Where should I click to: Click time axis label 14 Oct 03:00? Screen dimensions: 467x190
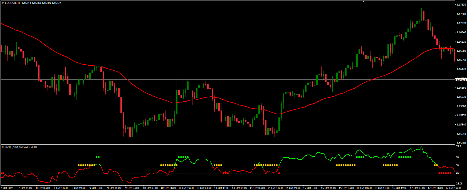[257, 188]
